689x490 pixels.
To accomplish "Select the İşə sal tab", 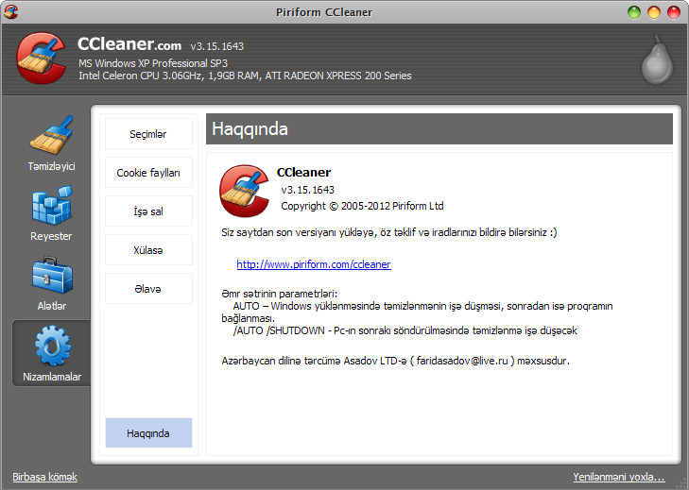I will coord(148,211).
